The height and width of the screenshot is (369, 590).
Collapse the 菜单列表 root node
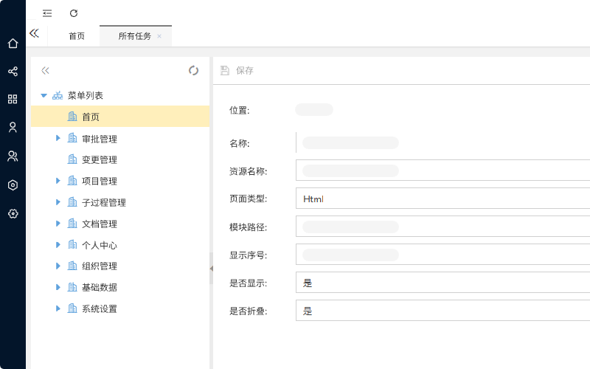(x=44, y=95)
